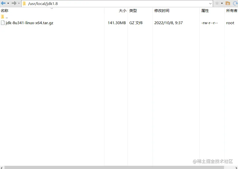Click the horizontal scrollbar right arrow
The image size is (238, 169).
236,168
